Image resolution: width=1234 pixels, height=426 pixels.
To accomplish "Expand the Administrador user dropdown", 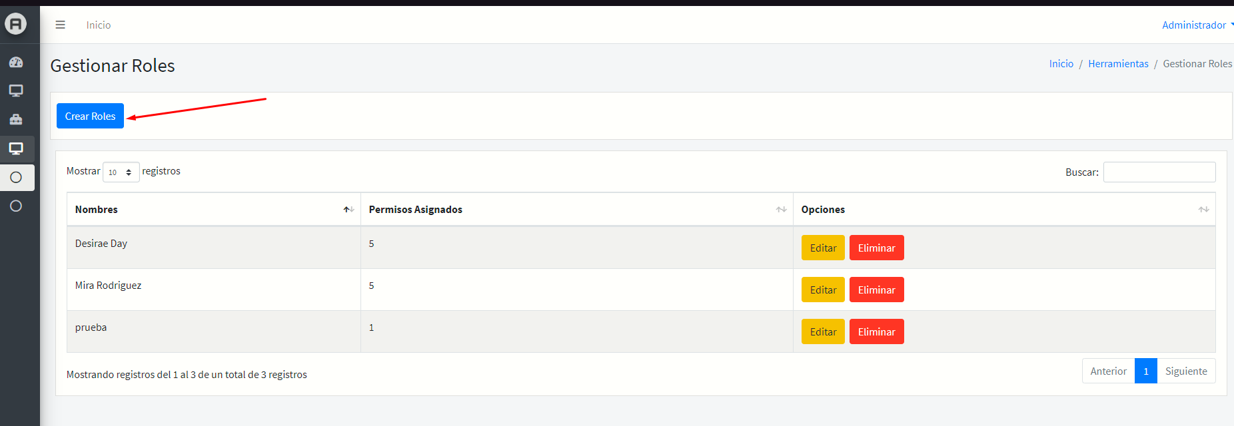I will pyautogui.click(x=1196, y=25).
